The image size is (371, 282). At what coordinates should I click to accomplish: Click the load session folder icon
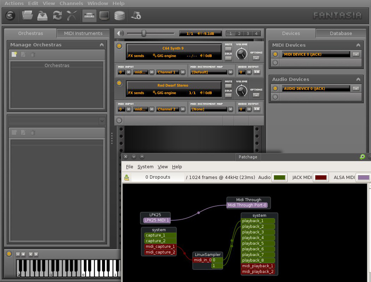(27, 15)
